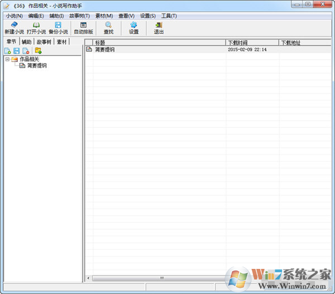Minimize the window
Screen dimensions: 335x294
point(297,4)
